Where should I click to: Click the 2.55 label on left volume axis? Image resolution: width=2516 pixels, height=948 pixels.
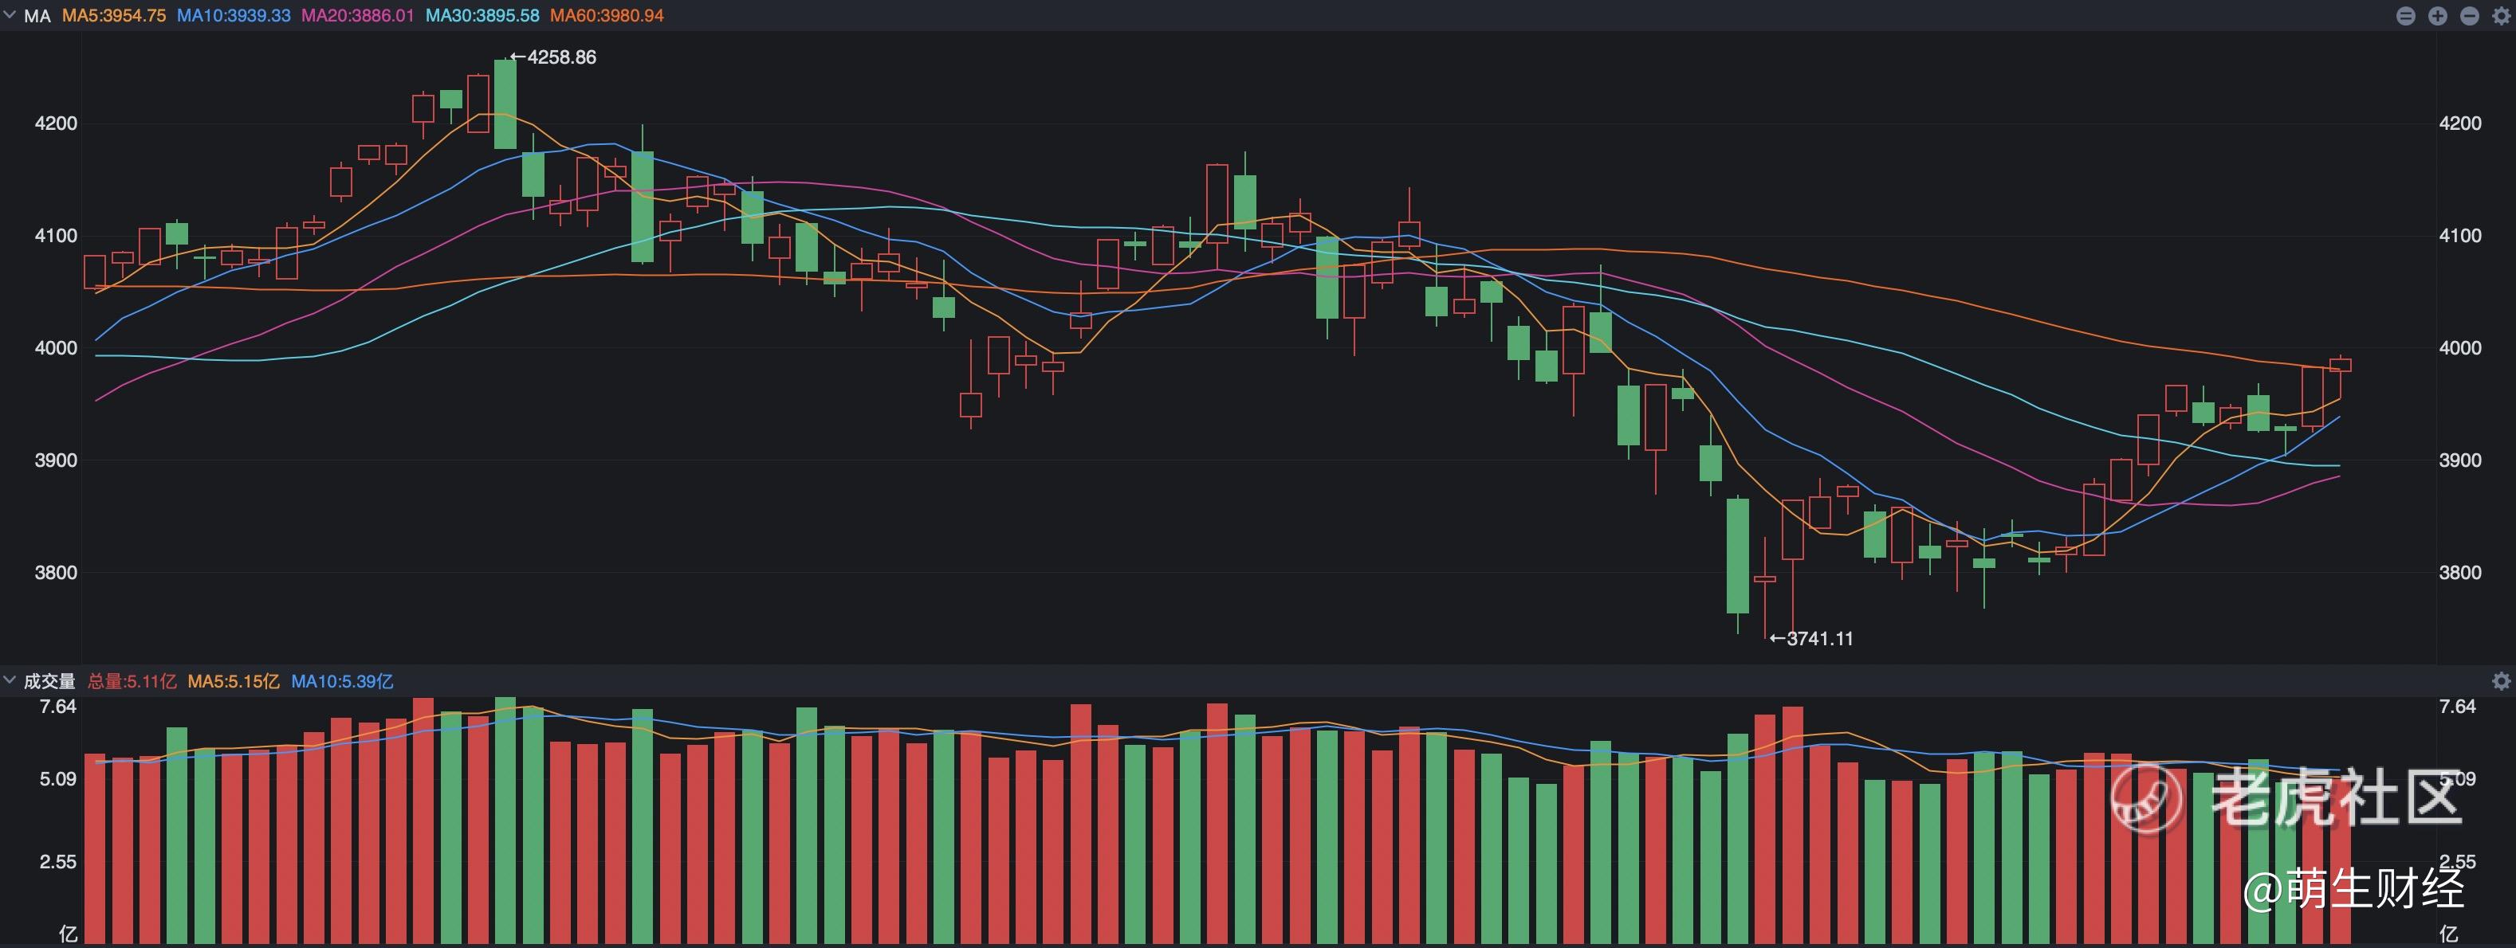(x=57, y=861)
